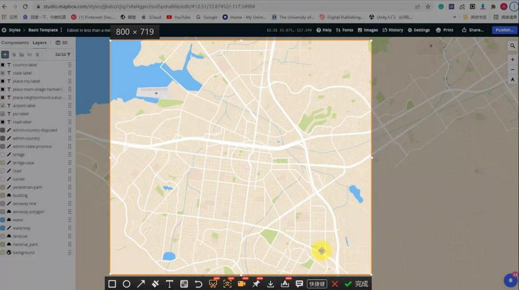Select the ellipse annotation tool
519x290 pixels.
tap(126, 284)
